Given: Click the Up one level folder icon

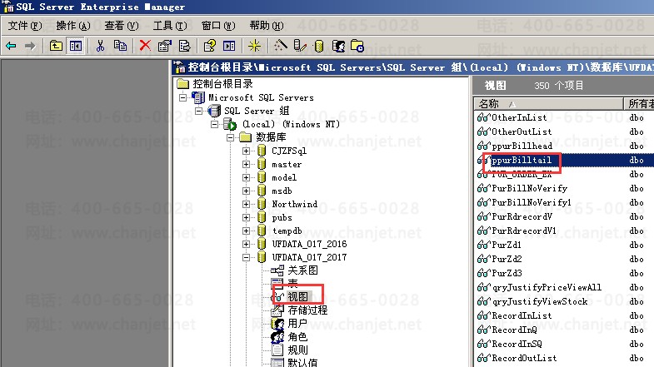Looking at the screenshot, I should click(x=56, y=46).
